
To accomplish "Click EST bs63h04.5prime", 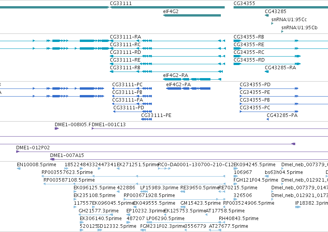I will point(267,176).
